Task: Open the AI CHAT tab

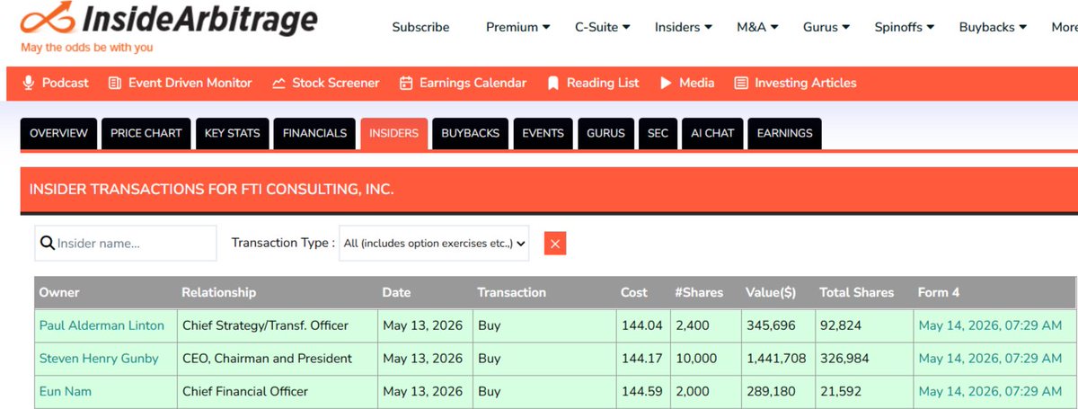Action: click(712, 133)
